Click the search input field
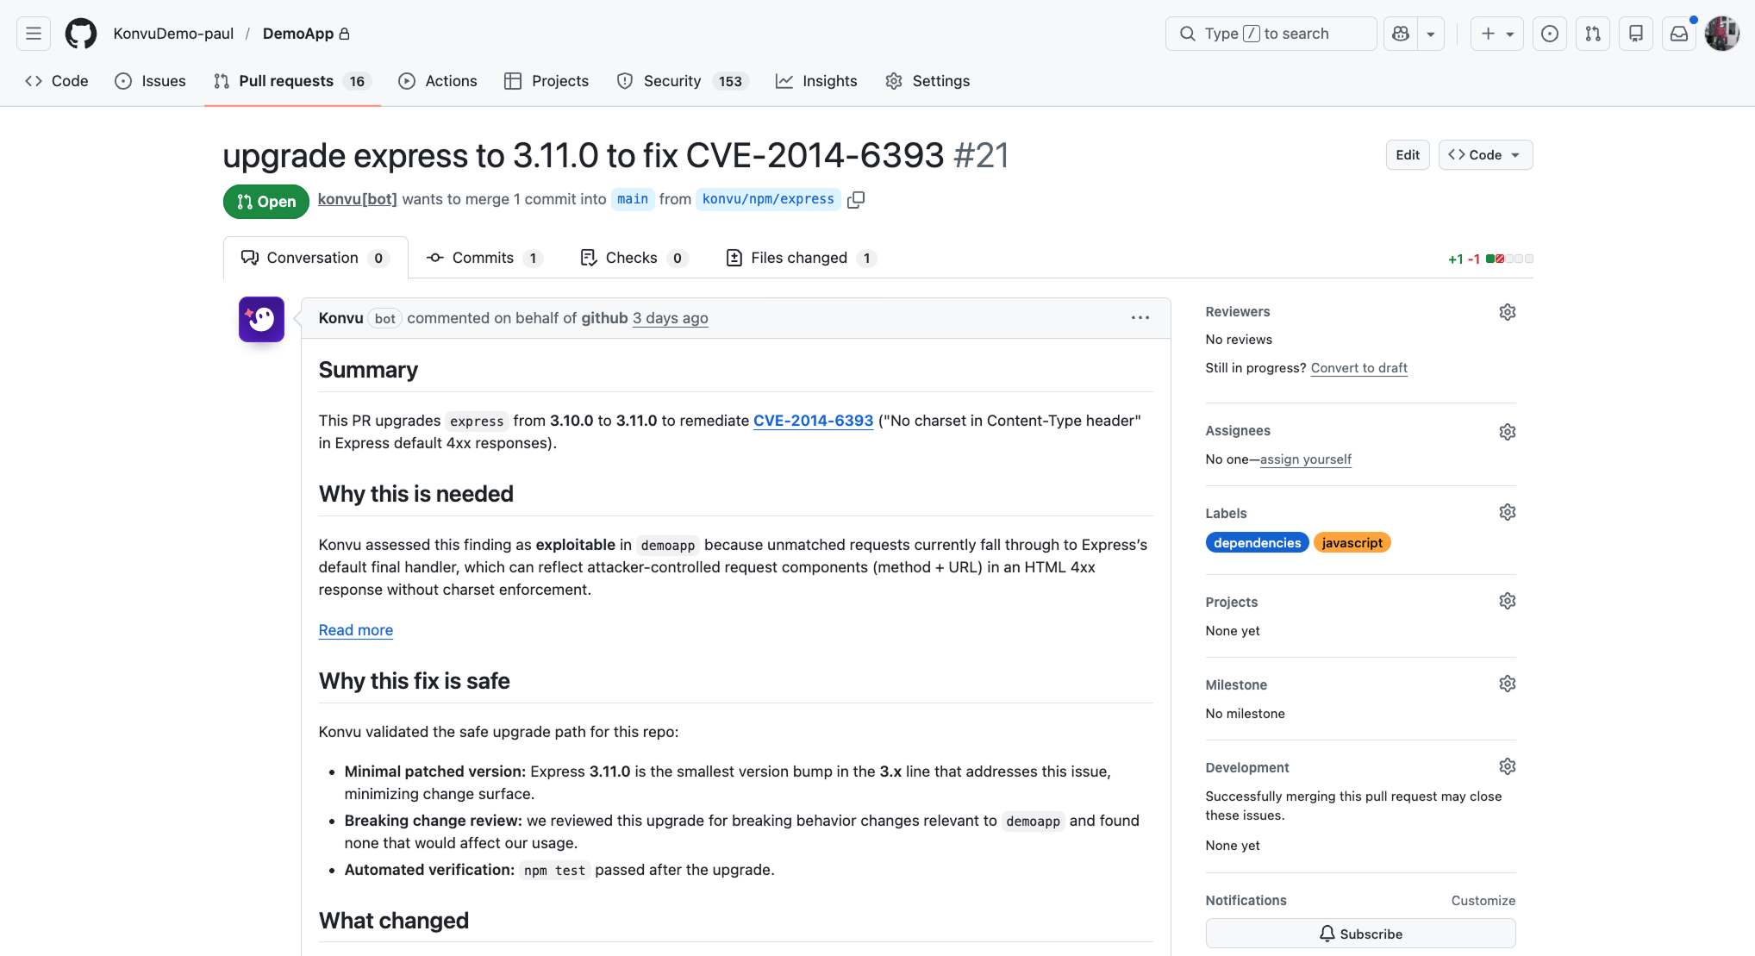 point(1271,33)
